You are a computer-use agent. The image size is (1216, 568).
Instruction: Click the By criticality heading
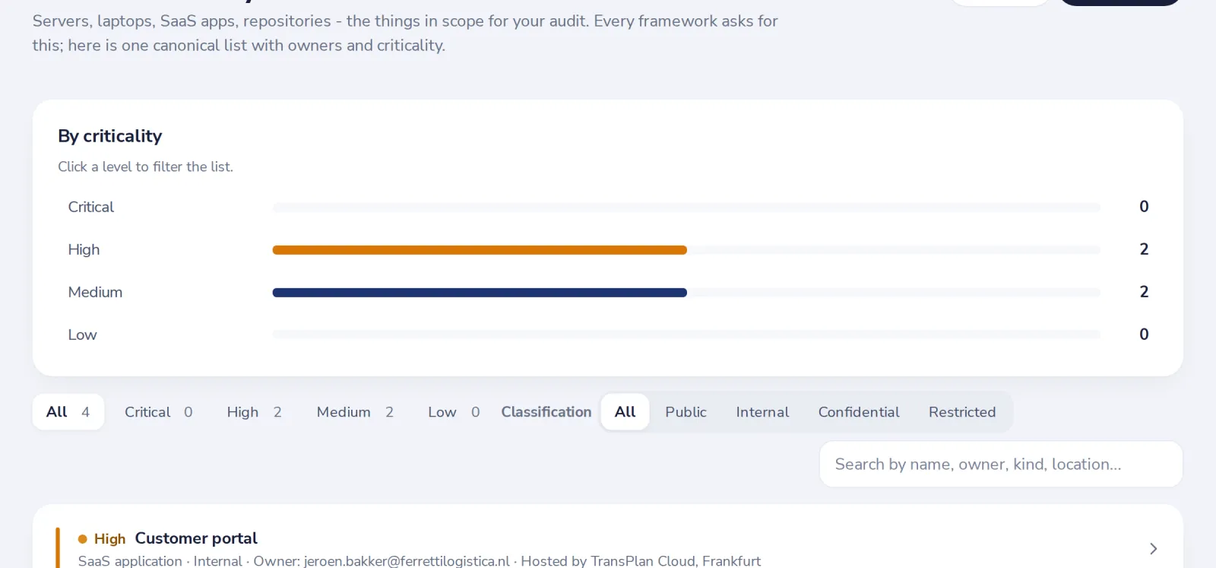pos(110,136)
